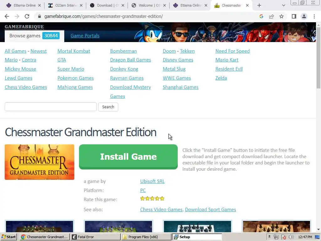Expand hidden system tray icons arrow

coord(269,237)
